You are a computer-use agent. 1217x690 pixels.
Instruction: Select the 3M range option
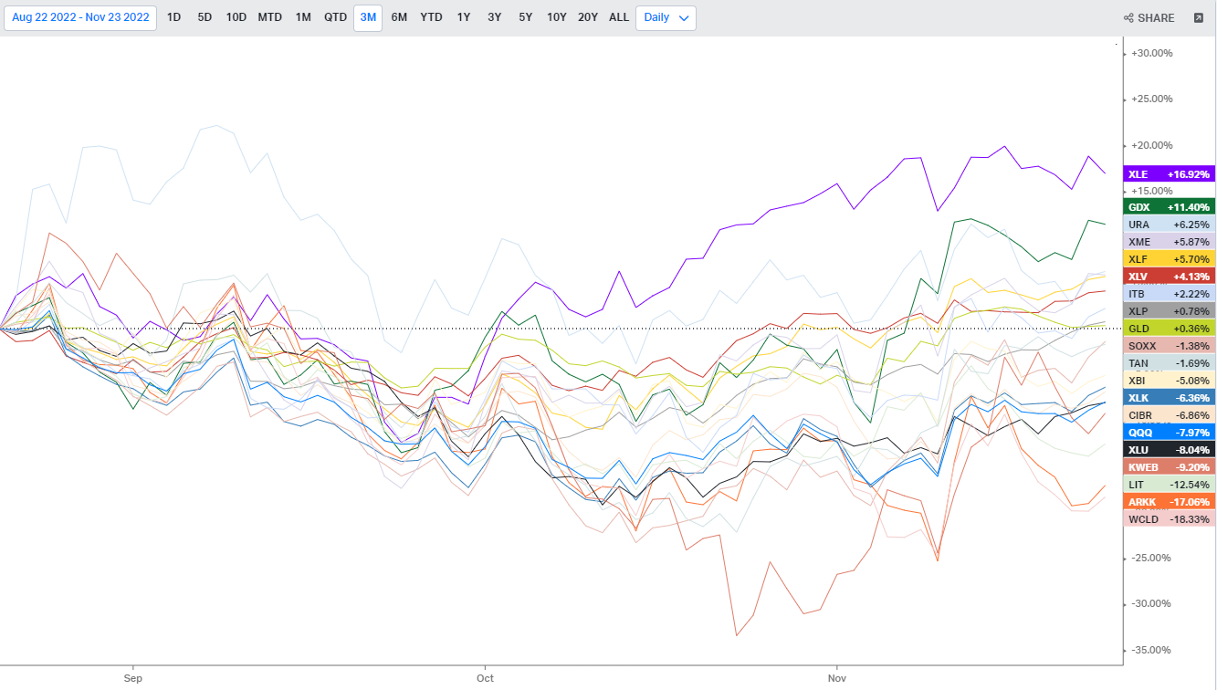(368, 18)
